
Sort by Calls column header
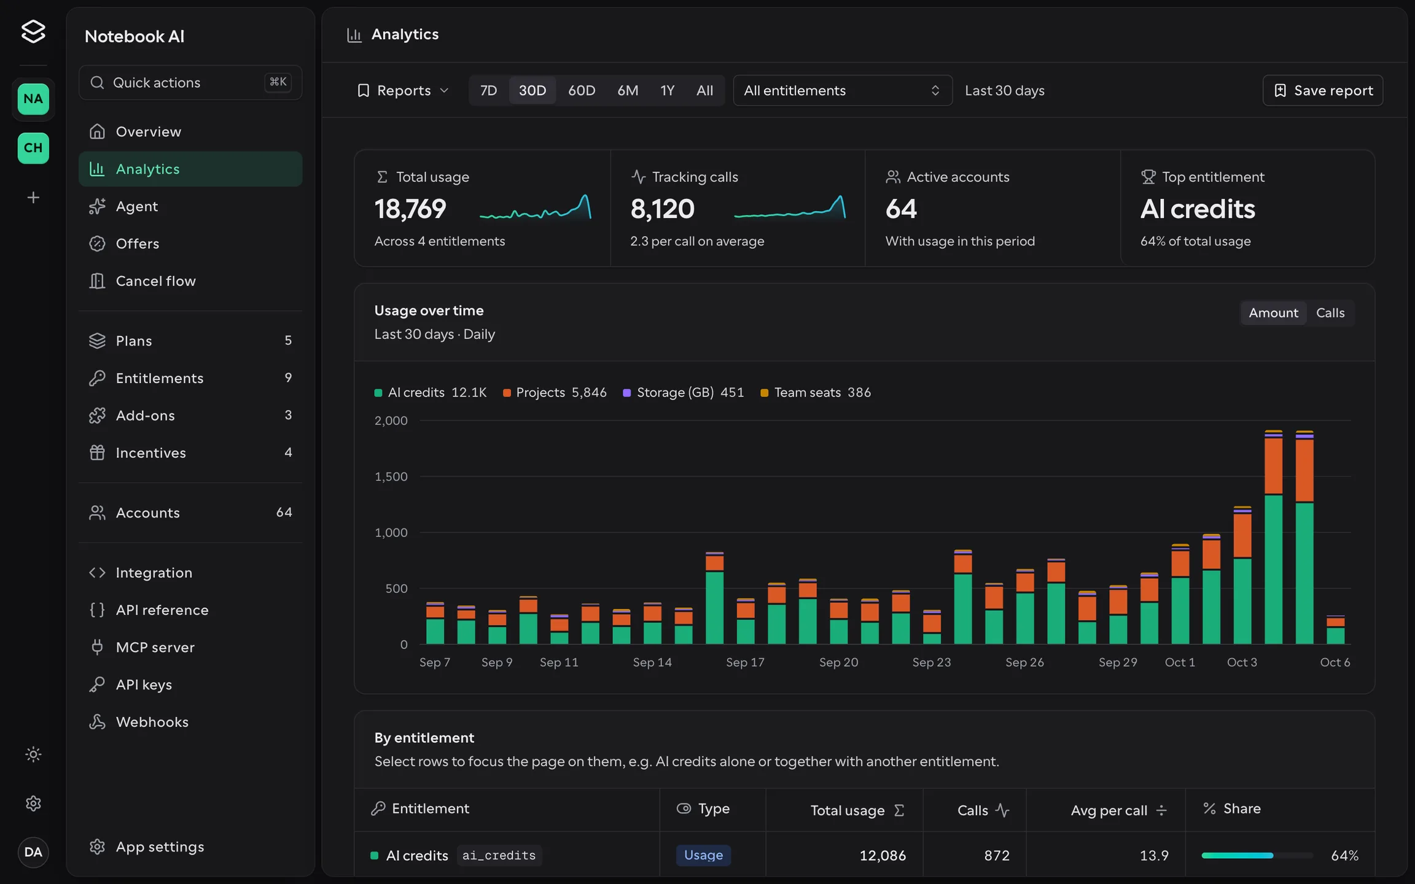(975, 810)
